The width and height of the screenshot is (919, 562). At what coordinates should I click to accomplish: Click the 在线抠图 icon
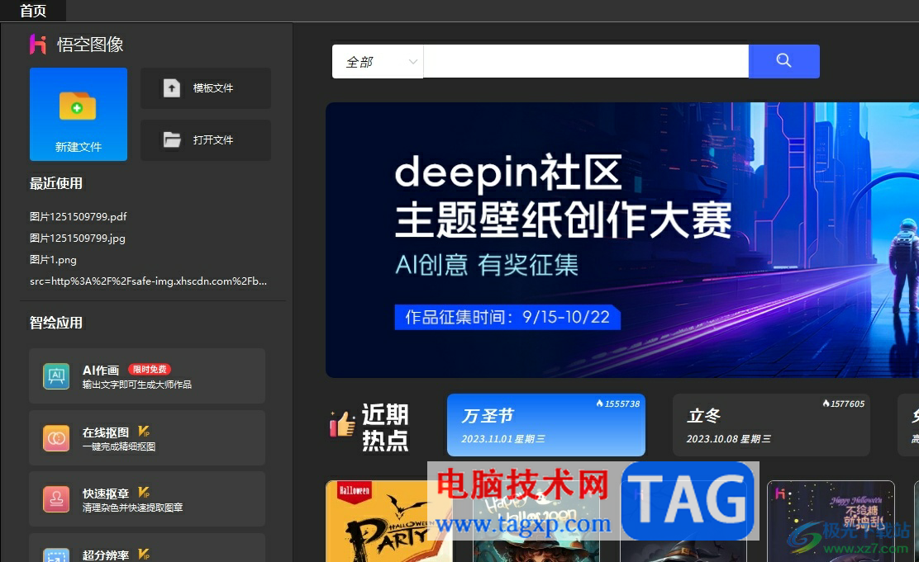56,438
